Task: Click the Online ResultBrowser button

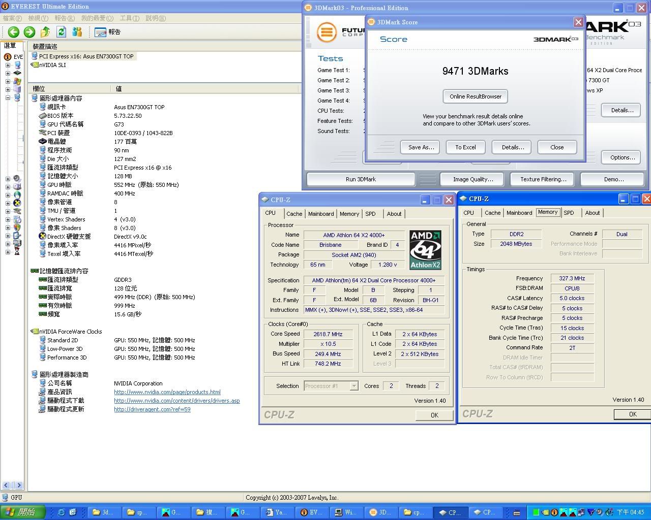Action: coord(475,96)
